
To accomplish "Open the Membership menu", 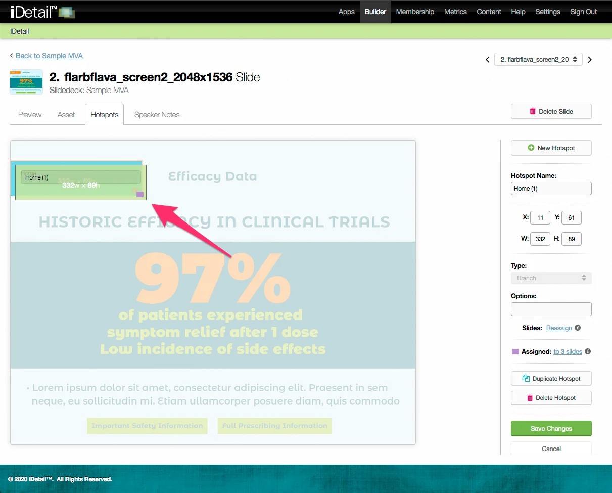I will pyautogui.click(x=415, y=12).
